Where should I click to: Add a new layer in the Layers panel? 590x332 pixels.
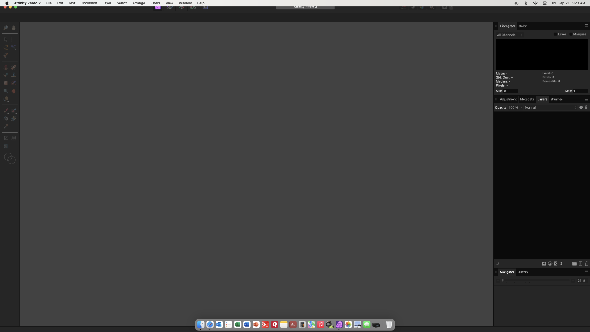(581, 264)
